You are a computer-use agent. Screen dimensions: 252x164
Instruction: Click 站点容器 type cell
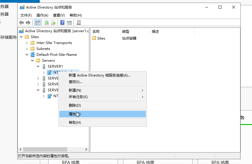pyautogui.click(x=129, y=38)
